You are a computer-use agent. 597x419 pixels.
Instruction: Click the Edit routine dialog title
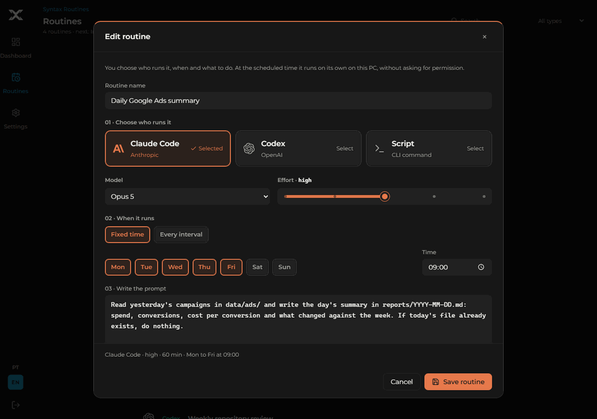(127, 37)
